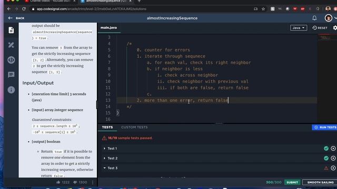Upvote the task with thumbs up icon
This screenshot has height=189, width=337.
pos(58,182)
